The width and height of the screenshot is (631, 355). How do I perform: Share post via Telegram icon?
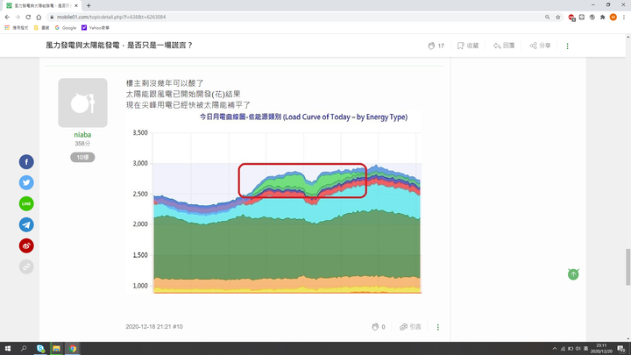[x=26, y=224]
